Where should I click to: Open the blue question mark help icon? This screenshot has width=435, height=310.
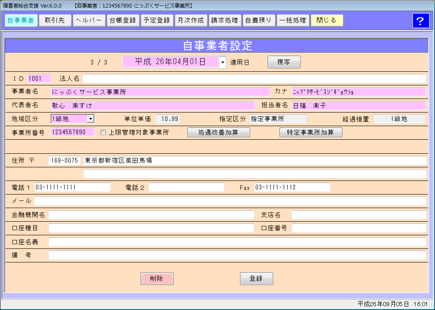[421, 20]
